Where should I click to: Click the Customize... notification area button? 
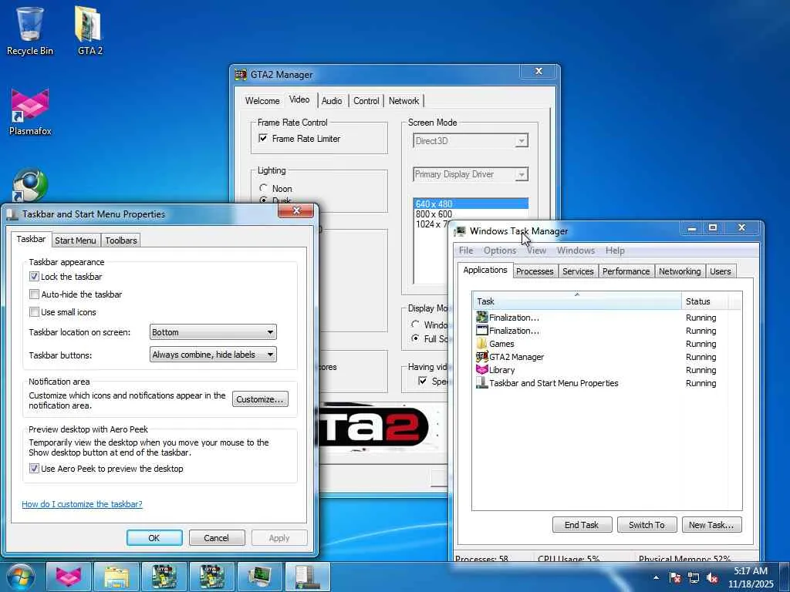coord(261,399)
